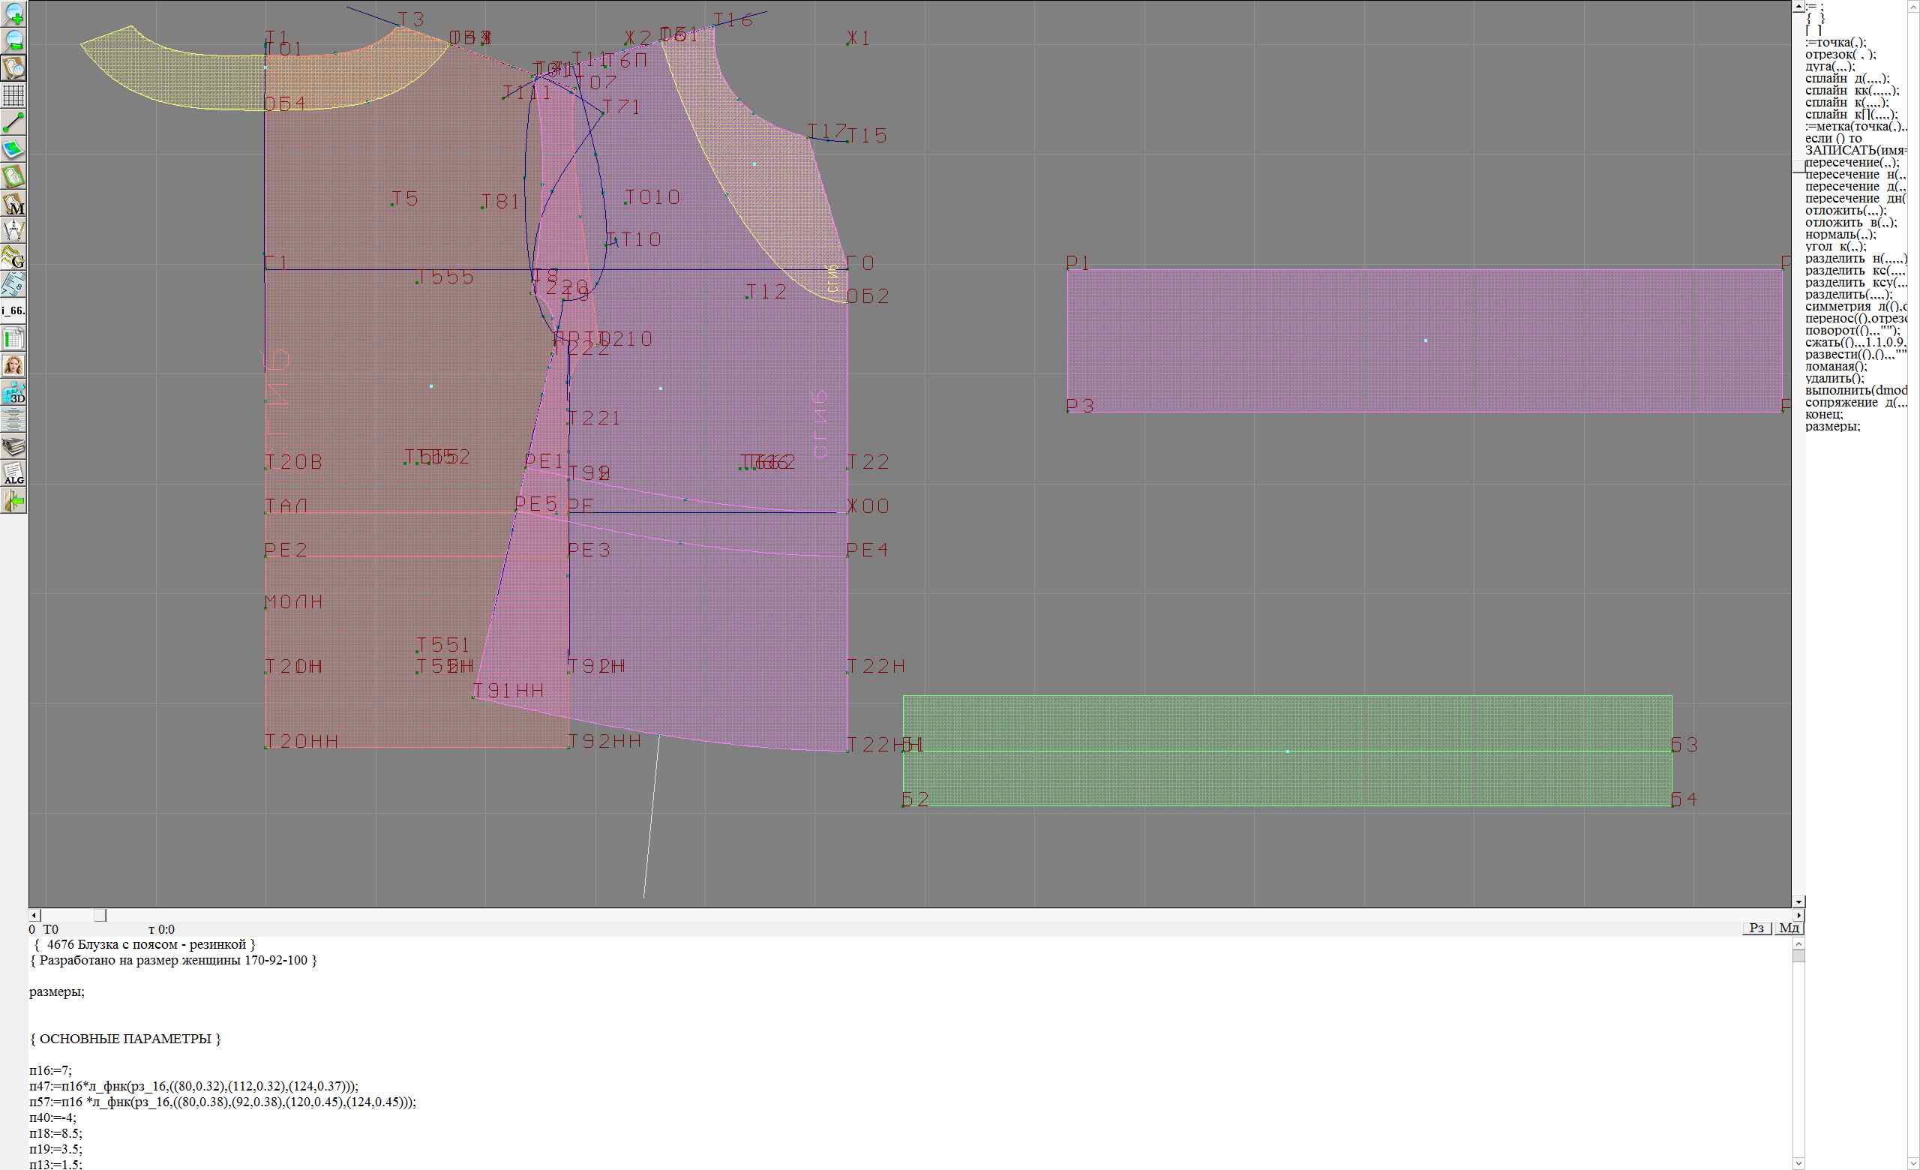
Task: Select the compass measuring tool icon
Action: [x=14, y=230]
